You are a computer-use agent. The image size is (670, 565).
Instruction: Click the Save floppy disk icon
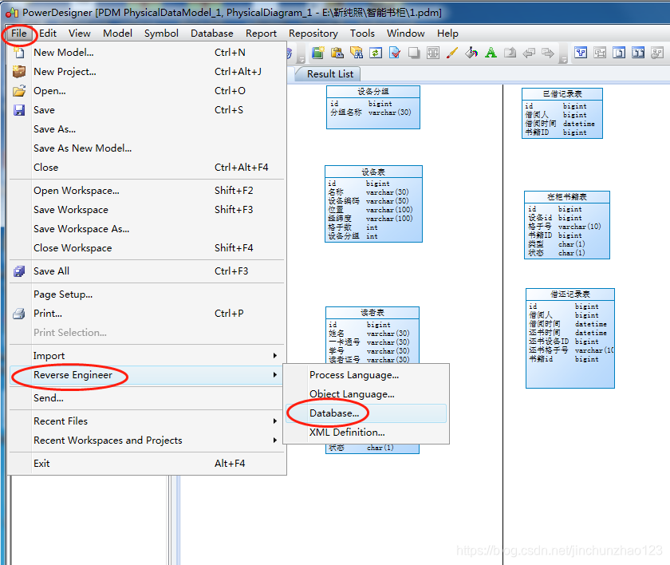click(19, 110)
